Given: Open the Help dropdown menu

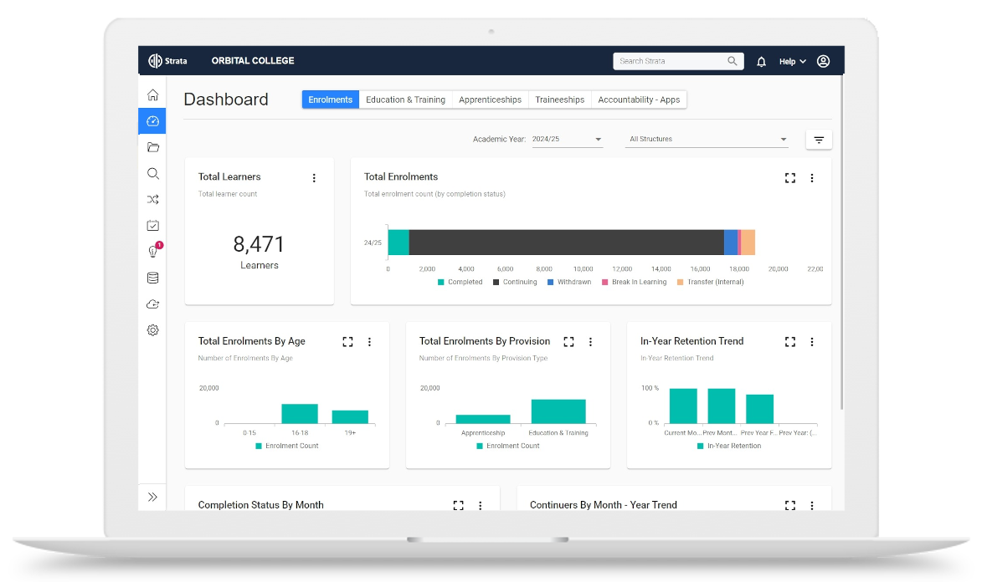Looking at the screenshot, I should coord(792,62).
